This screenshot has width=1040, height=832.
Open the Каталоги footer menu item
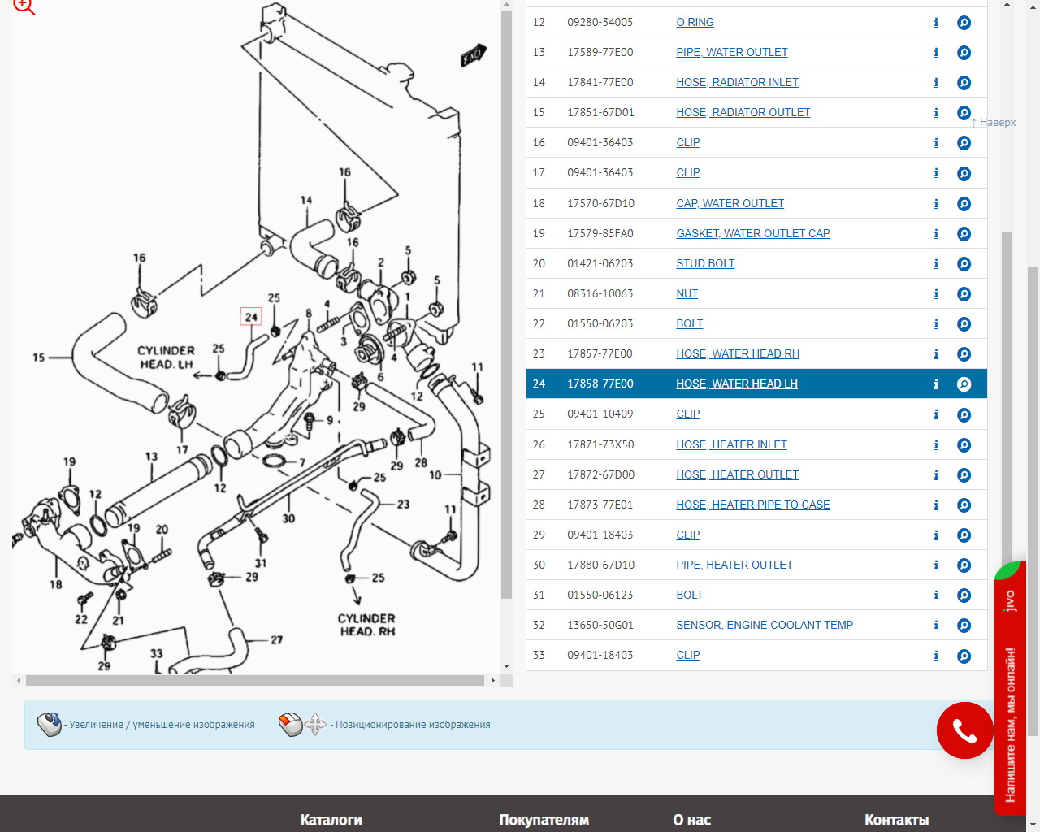click(331, 820)
